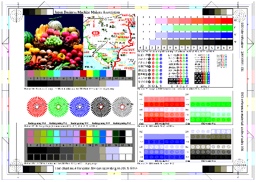Click the top-right circular registration target

coord(239,16)
